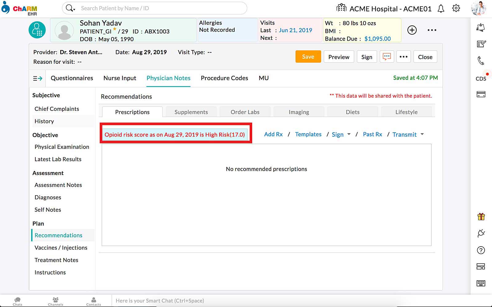Open the keyboard shortcuts icon
Image resolution: width=492 pixels, height=307 pixels.
coord(481,283)
